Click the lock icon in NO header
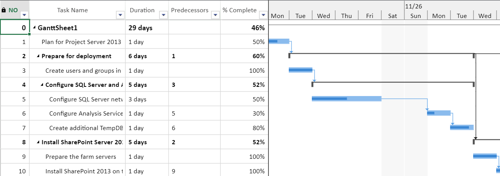 4,10
